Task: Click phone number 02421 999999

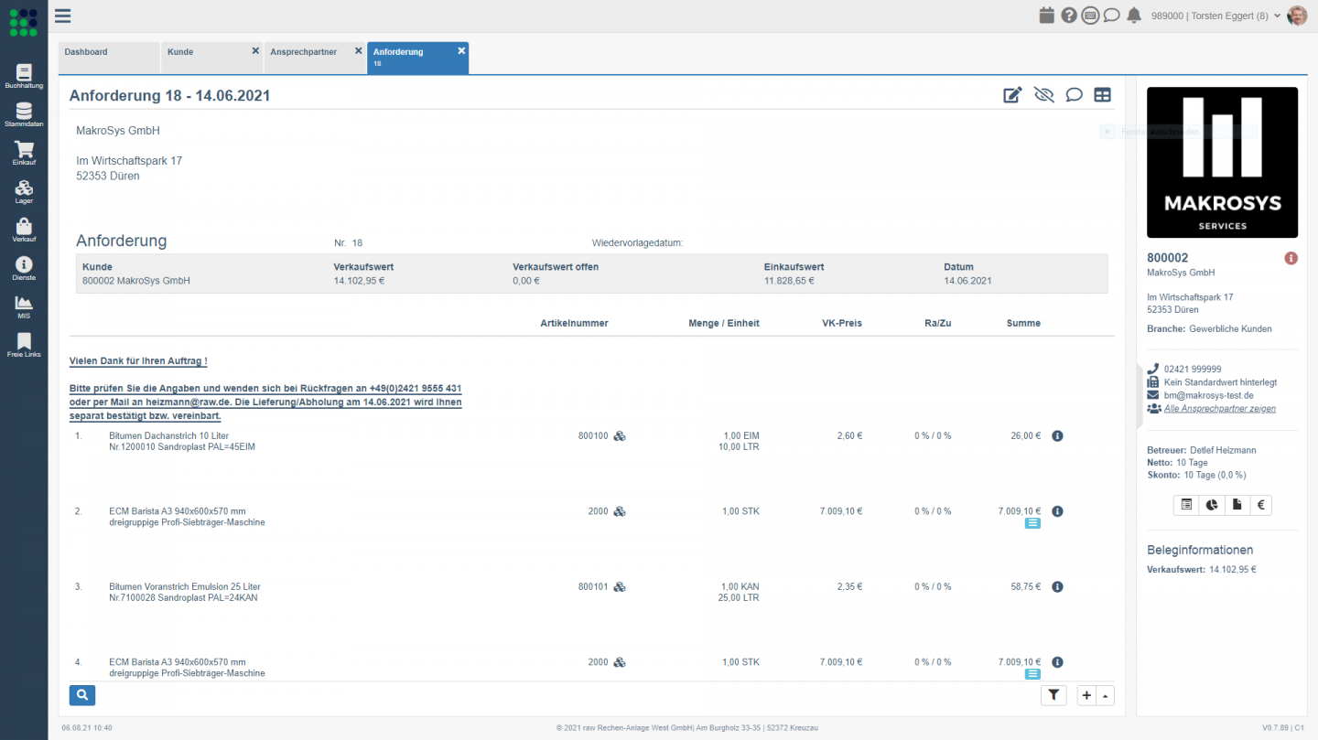Action: click(1193, 369)
